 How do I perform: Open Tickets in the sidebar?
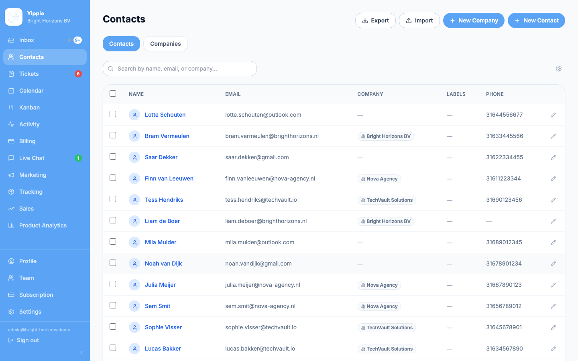click(x=45, y=74)
